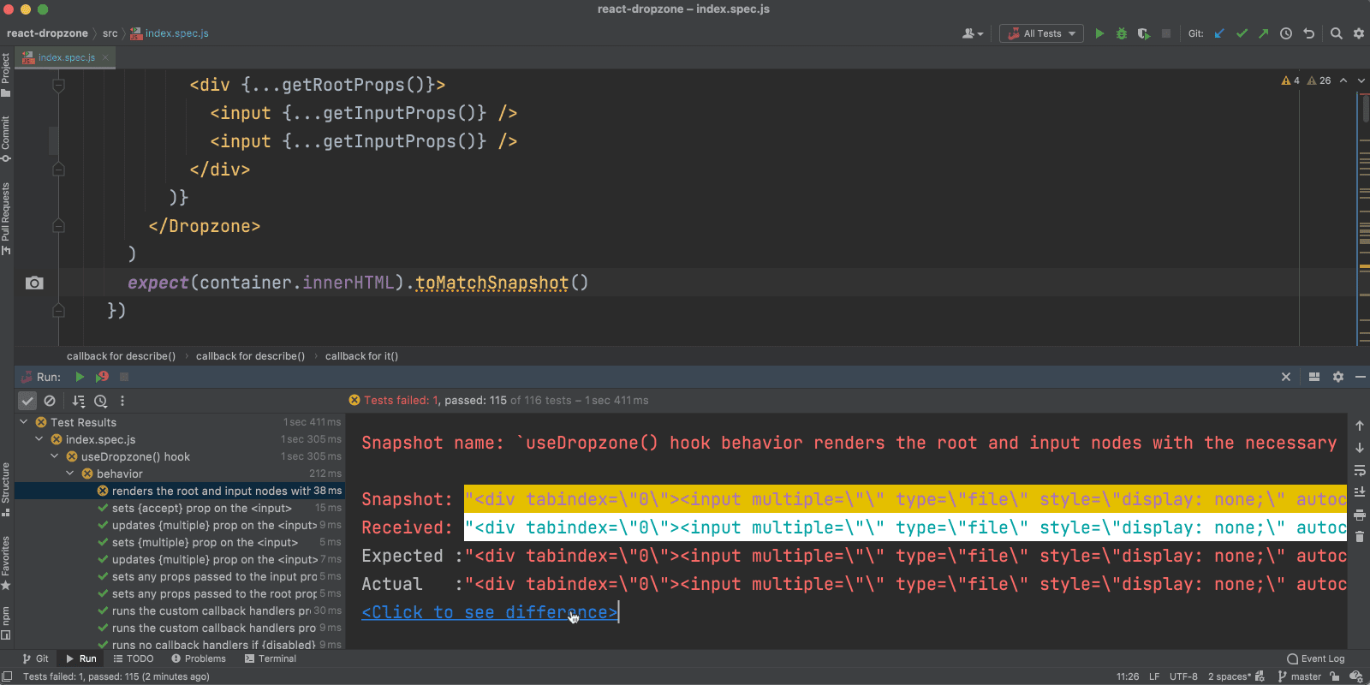Collapse the useDropzone() hook node
This screenshot has height=685, width=1370.
55,456
